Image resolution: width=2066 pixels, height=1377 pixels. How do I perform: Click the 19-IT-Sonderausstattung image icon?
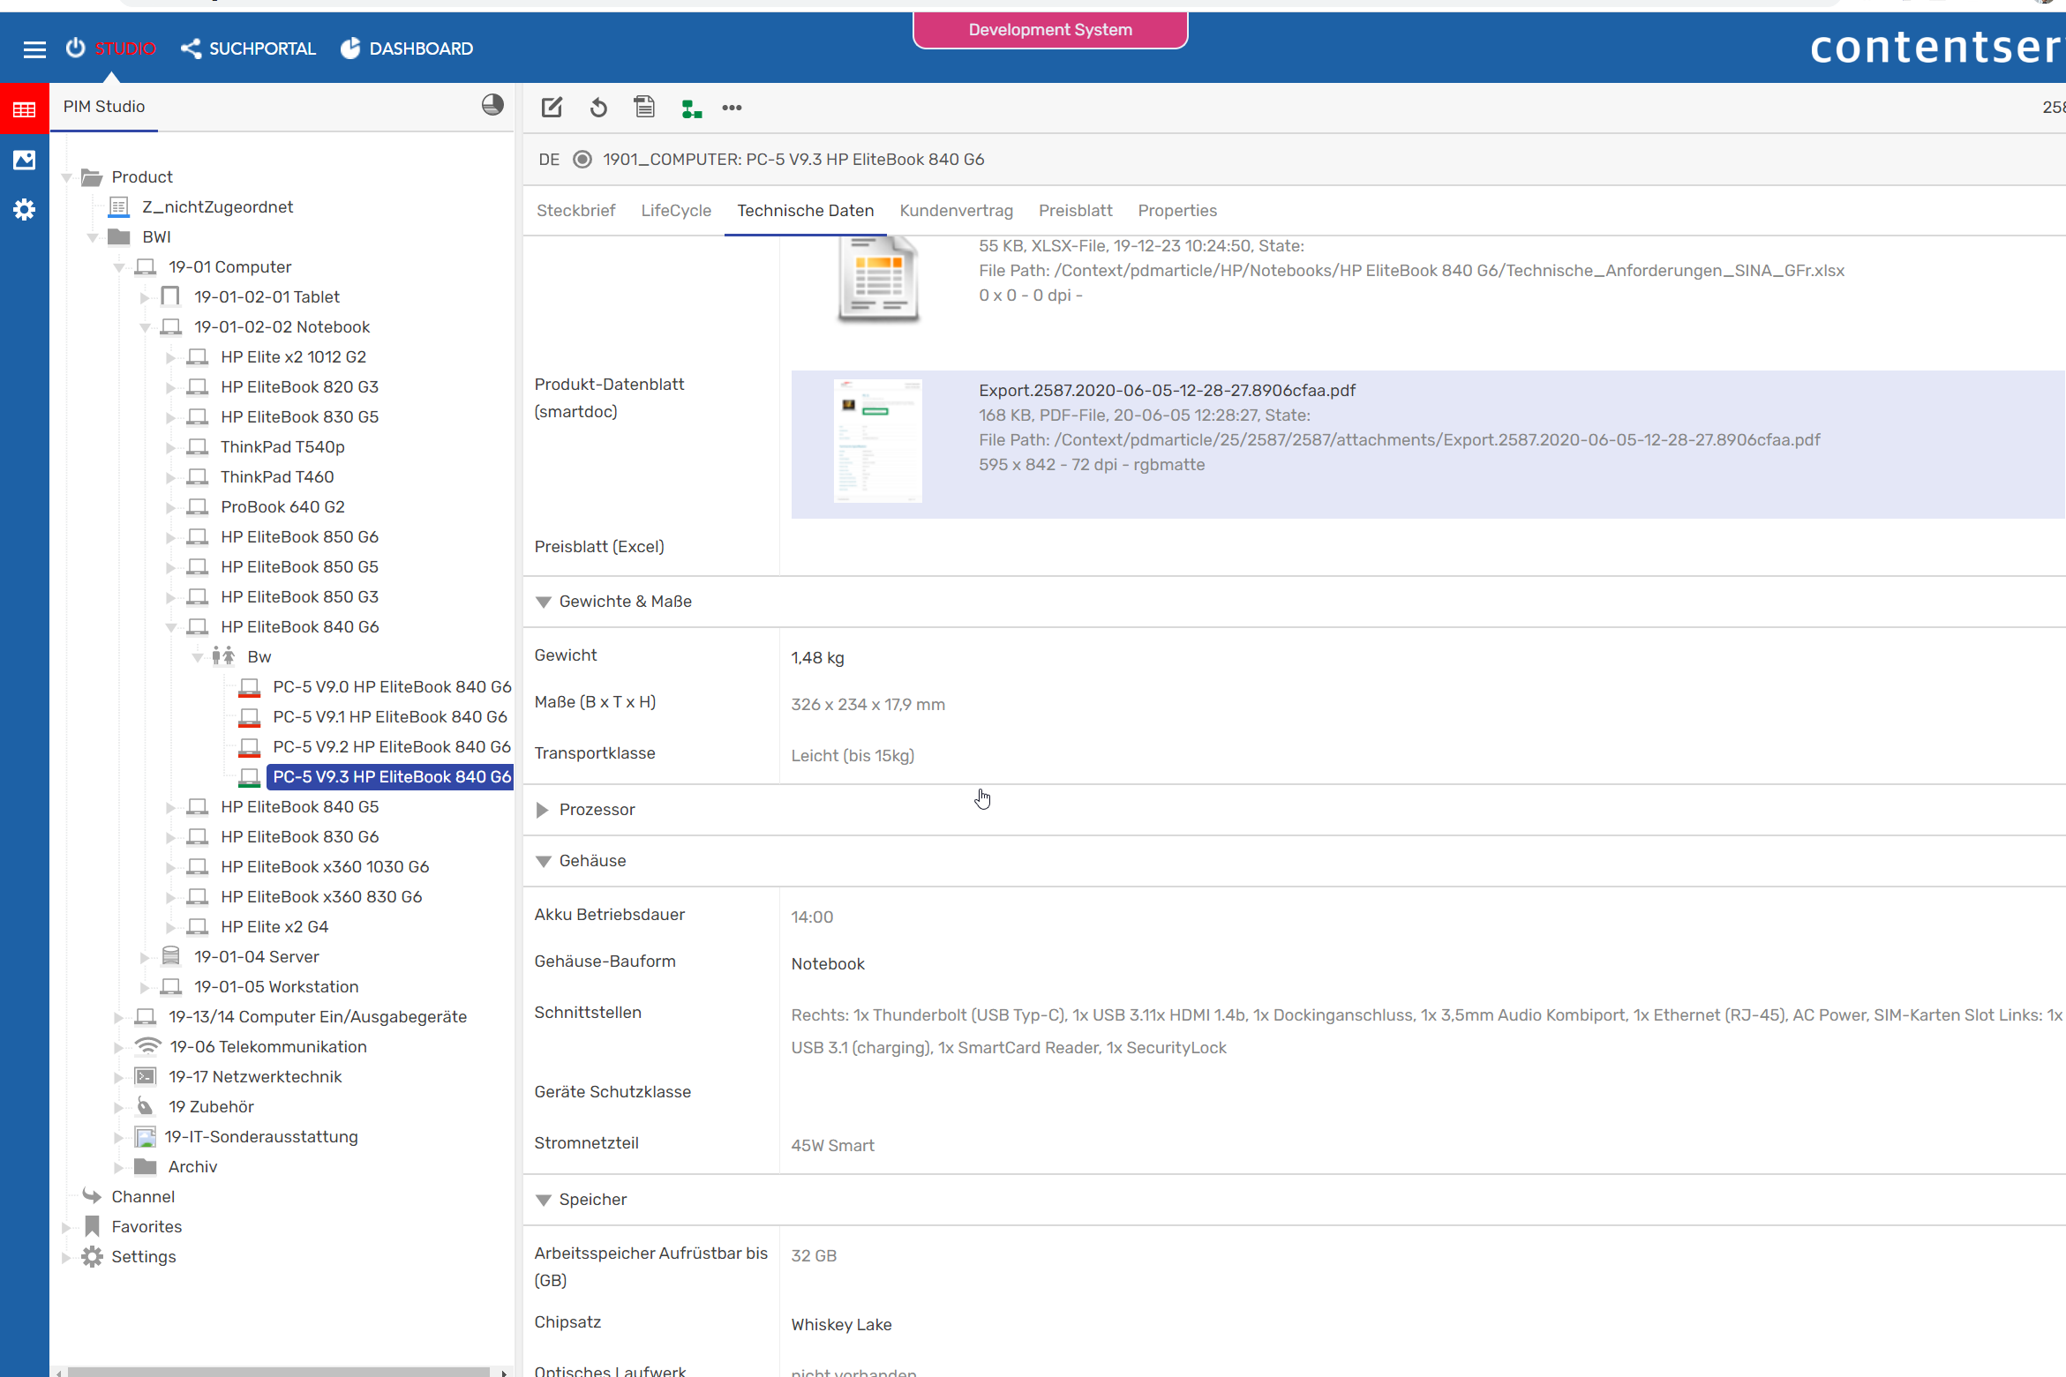[145, 1136]
